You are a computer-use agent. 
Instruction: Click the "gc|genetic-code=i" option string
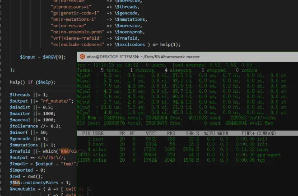pos(75,13)
